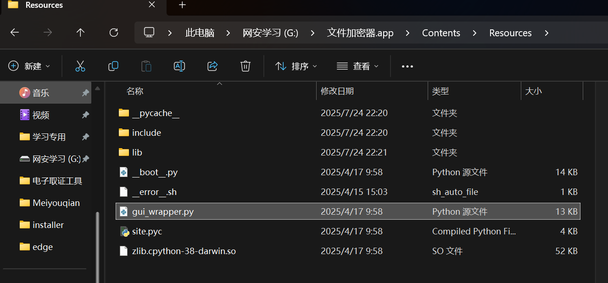Viewport: 608px width, 283px height.
Task: Click the Rename icon in toolbar
Action: [179, 66]
